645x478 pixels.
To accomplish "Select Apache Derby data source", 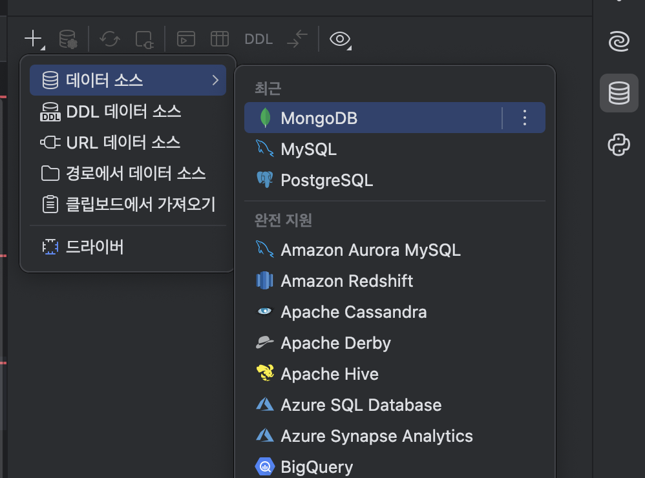I will click(394, 343).
